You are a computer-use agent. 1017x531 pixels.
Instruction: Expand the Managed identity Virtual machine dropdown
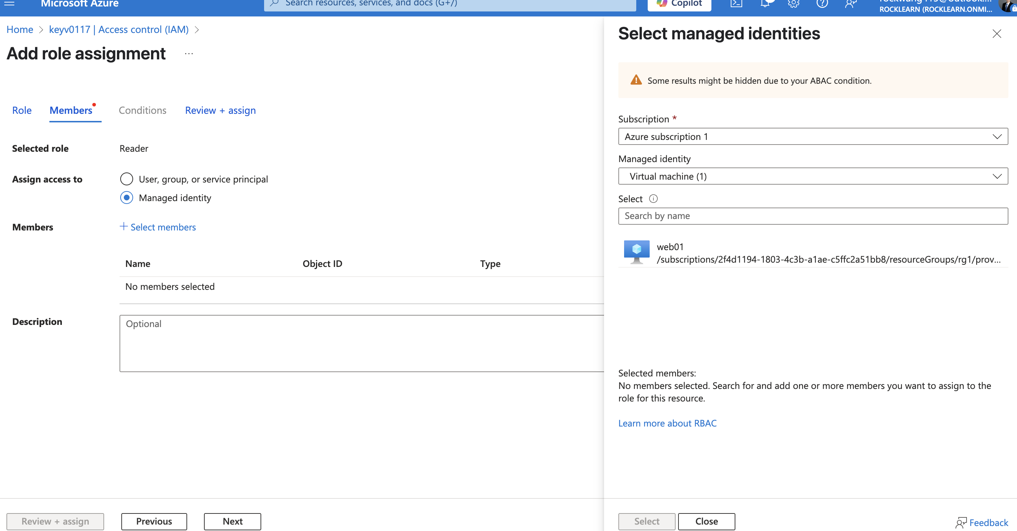[x=813, y=176]
